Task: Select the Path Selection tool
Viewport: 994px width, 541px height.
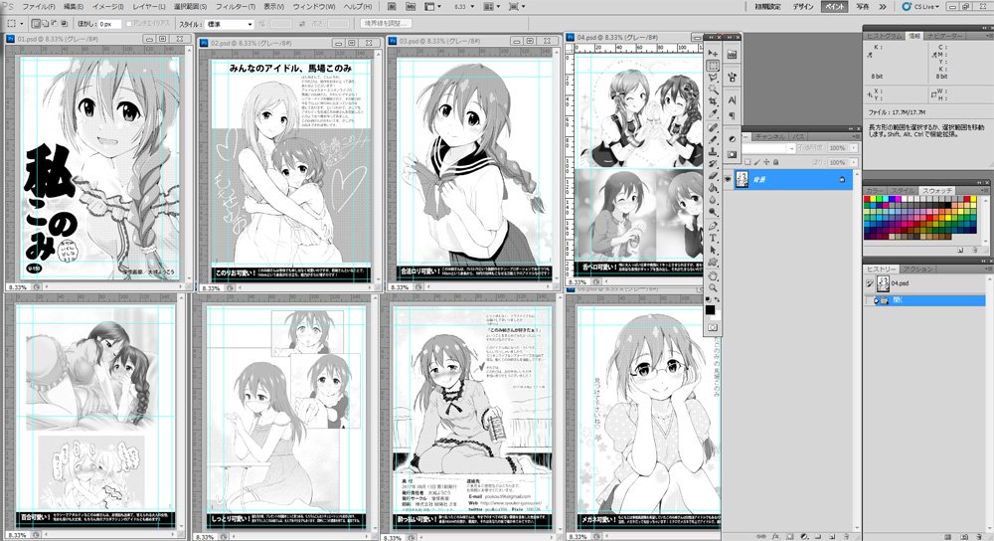Action: pos(713,250)
